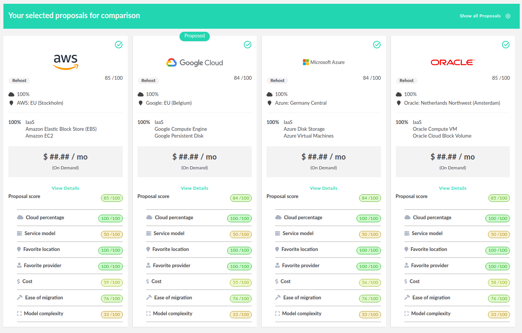Click Azure Favorite provider icon
The height and width of the screenshot is (333, 522).
pyautogui.click(x=277, y=265)
